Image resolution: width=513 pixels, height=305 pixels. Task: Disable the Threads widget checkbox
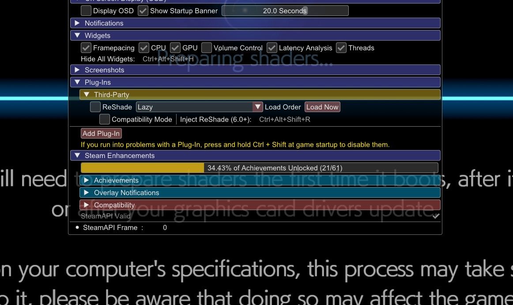pos(341,48)
